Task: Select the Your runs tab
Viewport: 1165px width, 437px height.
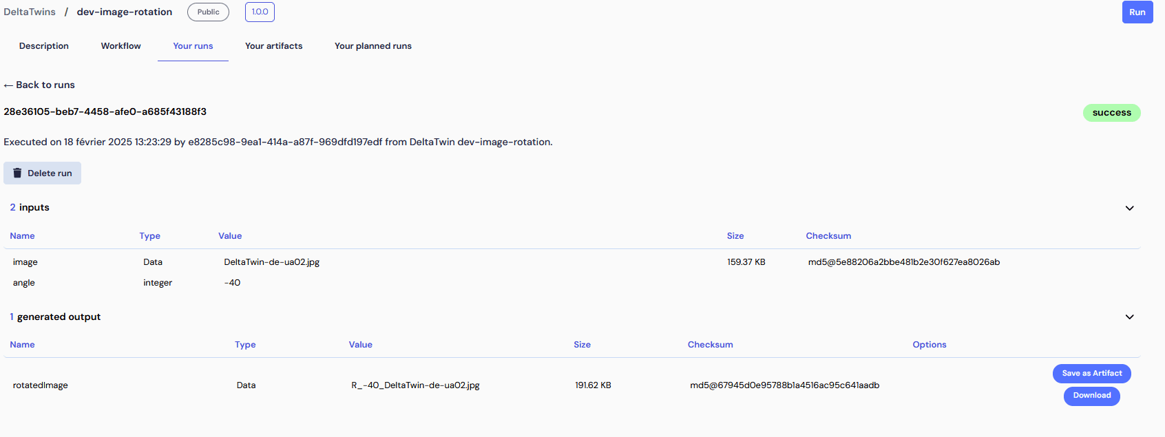Action: tap(193, 46)
